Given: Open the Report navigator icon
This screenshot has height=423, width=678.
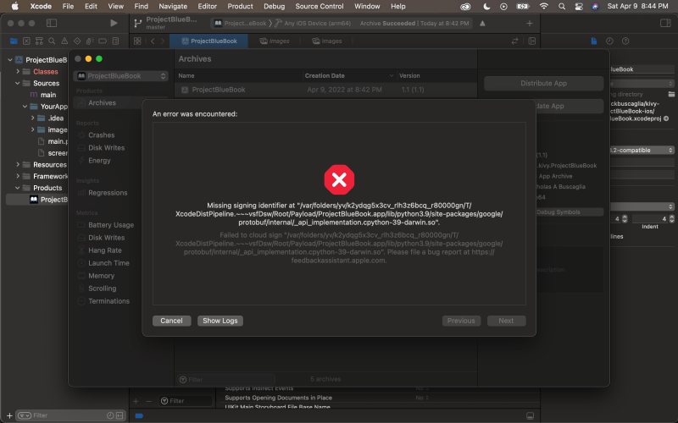Looking at the screenshot, I should click(x=115, y=41).
